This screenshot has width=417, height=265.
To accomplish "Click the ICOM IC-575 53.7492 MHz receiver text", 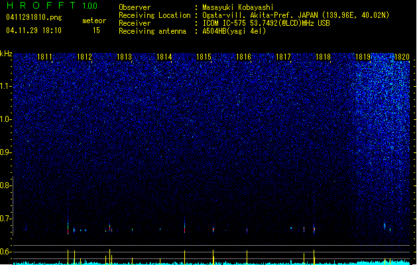I will (266, 23).
